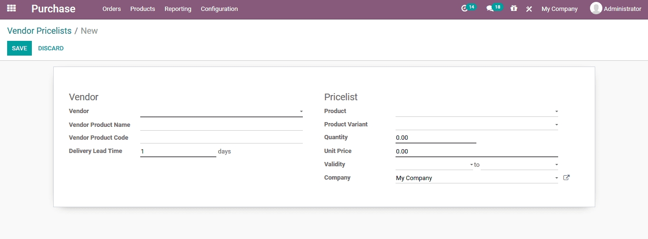Click the gift icon in top bar
Screen dimensions: 648x239
513,9
